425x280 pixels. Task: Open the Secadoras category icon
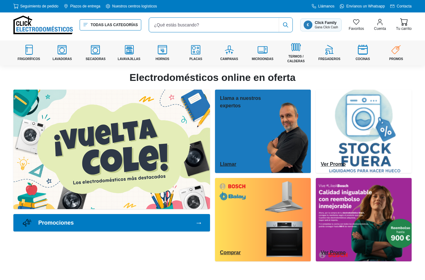click(x=96, y=50)
